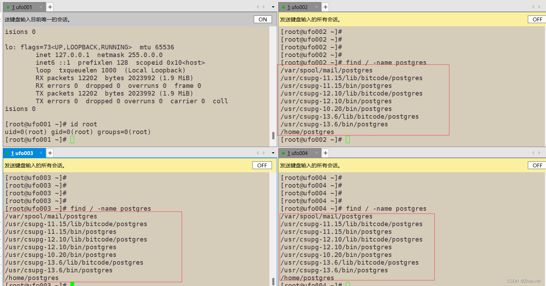Click "/usr/csupg-12.10/bin/postgres" in ufo002
The width and height of the screenshot is (546, 286).
point(336,101)
